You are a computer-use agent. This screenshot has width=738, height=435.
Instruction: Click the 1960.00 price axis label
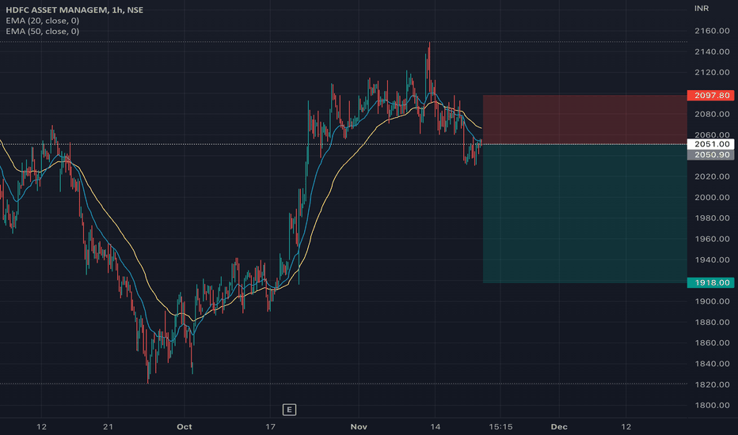point(712,239)
